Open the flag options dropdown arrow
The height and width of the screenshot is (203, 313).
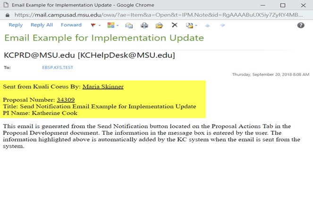point(100,26)
